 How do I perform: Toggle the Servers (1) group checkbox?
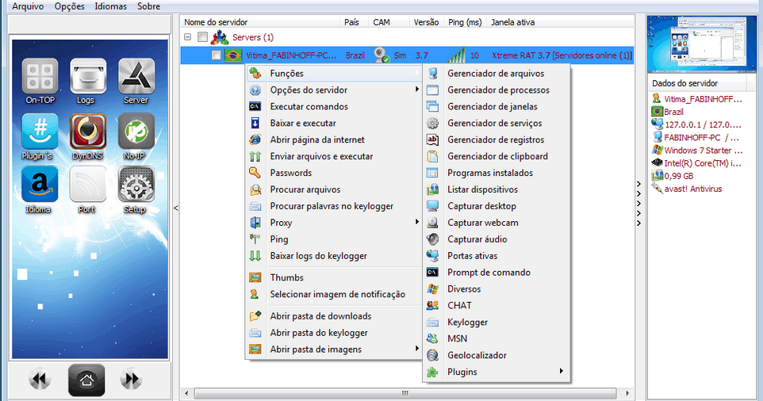(203, 37)
